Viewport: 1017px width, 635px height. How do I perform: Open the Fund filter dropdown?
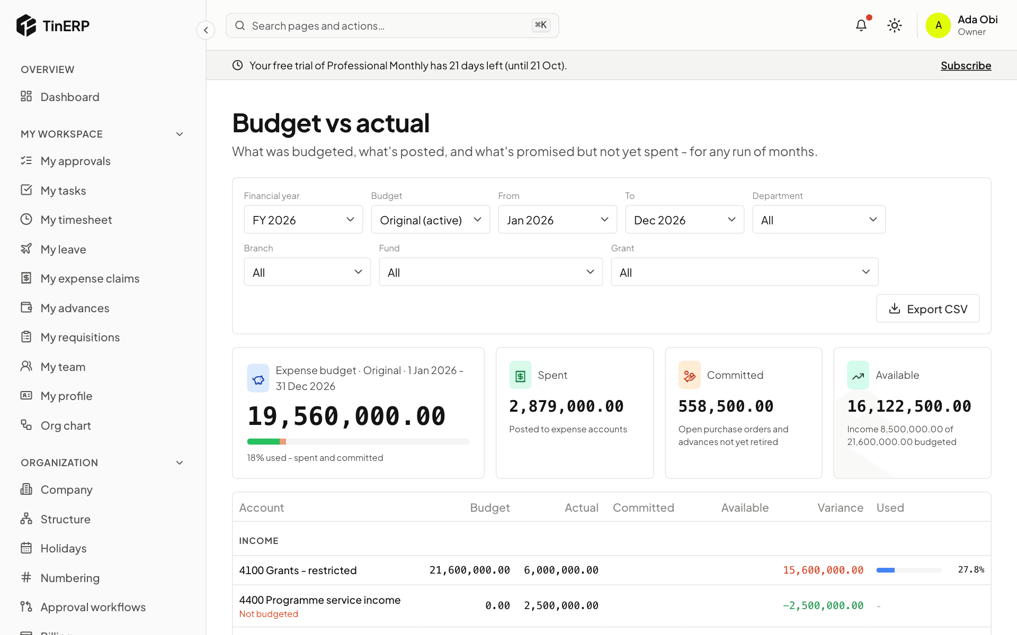click(x=490, y=272)
